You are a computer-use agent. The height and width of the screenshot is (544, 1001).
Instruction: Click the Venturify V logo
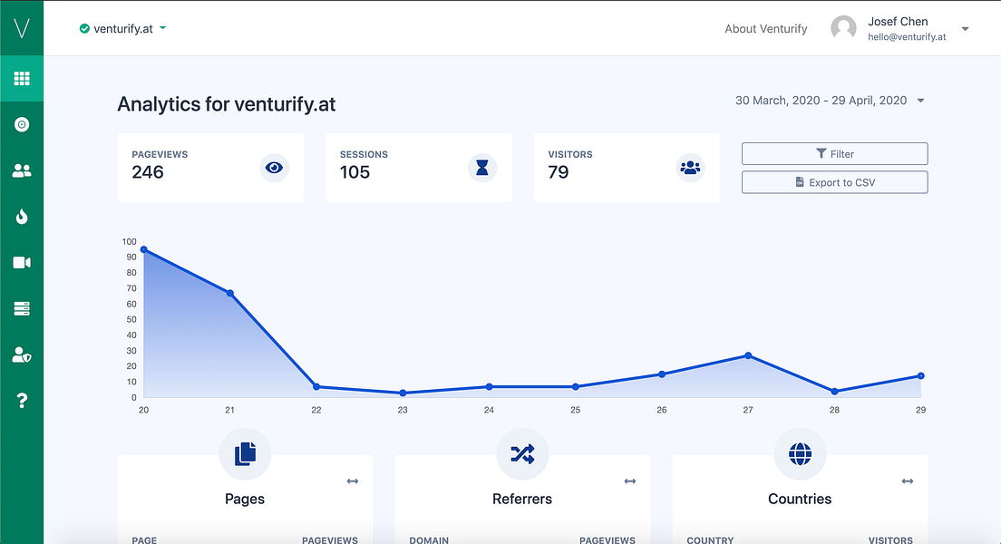pos(22,28)
